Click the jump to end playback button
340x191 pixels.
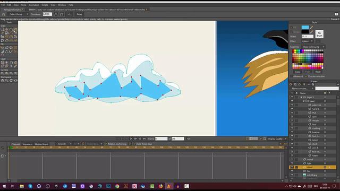coord(144,139)
